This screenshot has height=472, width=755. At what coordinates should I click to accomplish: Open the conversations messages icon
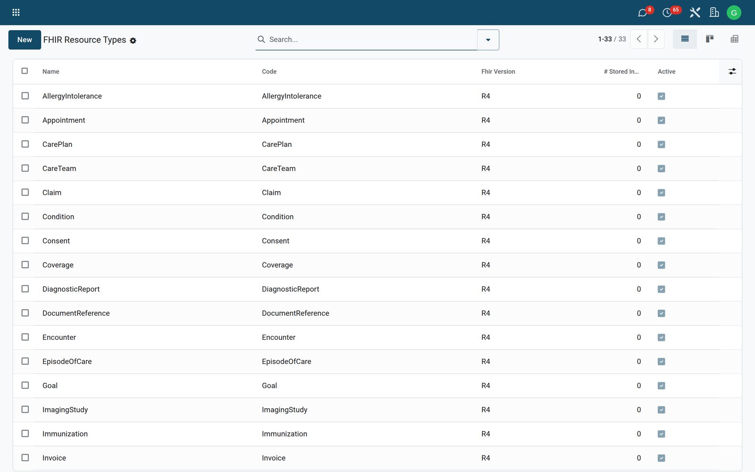(x=642, y=13)
